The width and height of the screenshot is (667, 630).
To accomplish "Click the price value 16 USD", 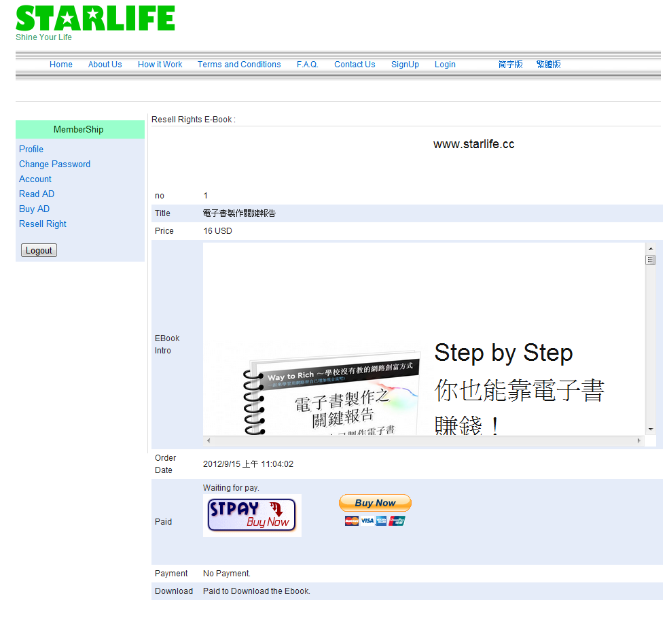I will (x=217, y=230).
